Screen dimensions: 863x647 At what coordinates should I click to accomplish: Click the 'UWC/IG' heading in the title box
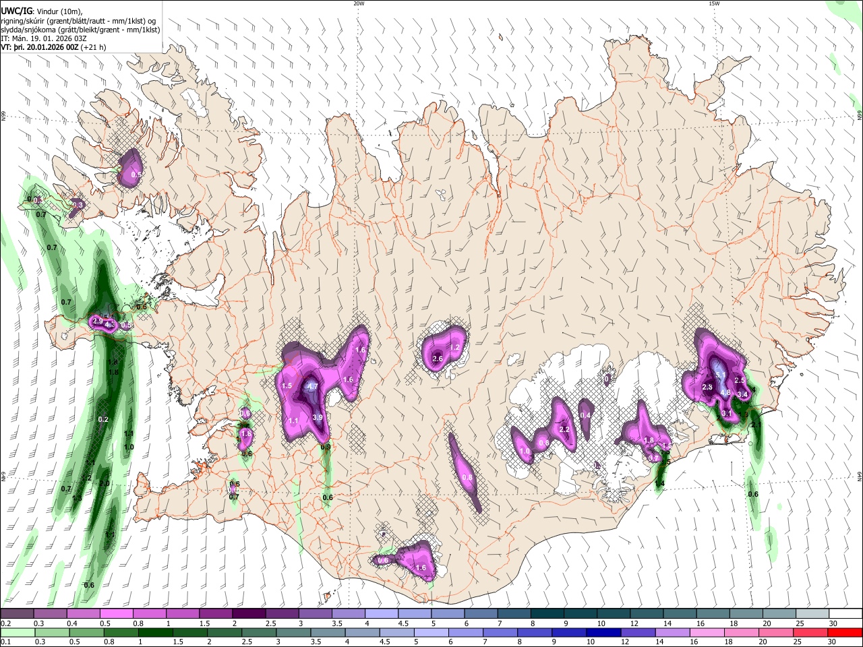coord(16,11)
